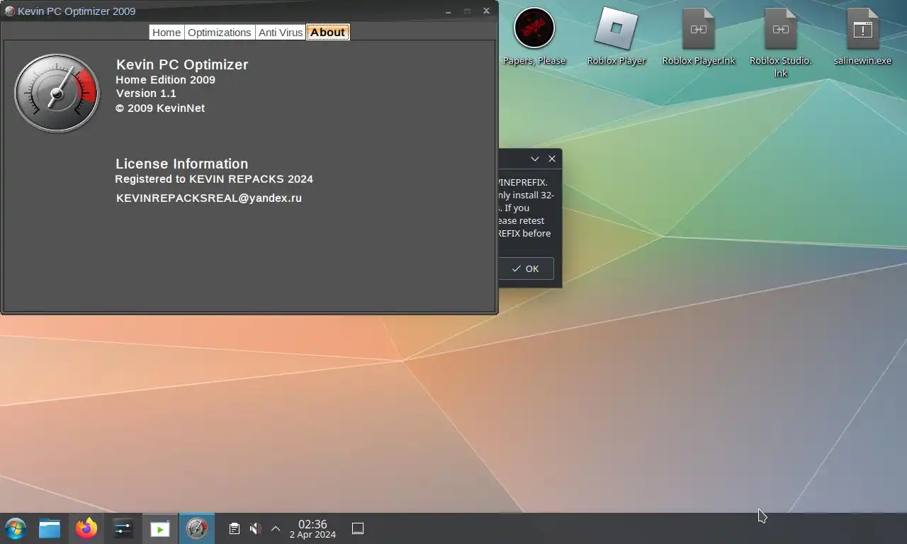This screenshot has width=907, height=544.
Task: Launch Firefox from the taskbar
Action: [x=86, y=528]
